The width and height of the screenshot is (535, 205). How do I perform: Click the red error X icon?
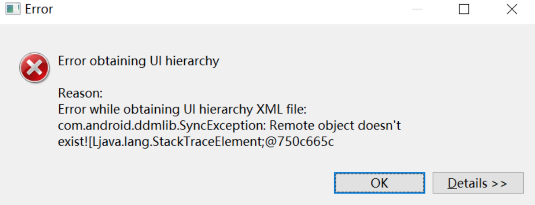(x=35, y=68)
